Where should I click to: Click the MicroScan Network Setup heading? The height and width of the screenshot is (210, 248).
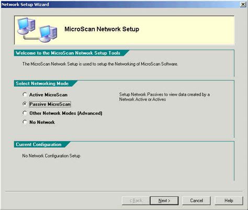pyautogui.click(x=102, y=29)
